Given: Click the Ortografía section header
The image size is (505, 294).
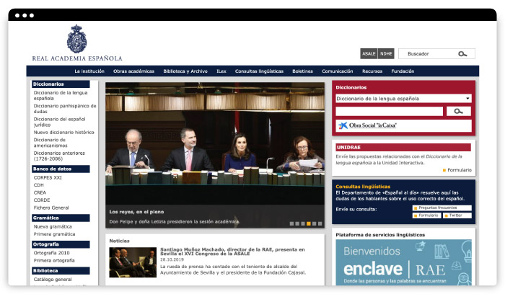Looking at the screenshot, I should click(61, 244).
